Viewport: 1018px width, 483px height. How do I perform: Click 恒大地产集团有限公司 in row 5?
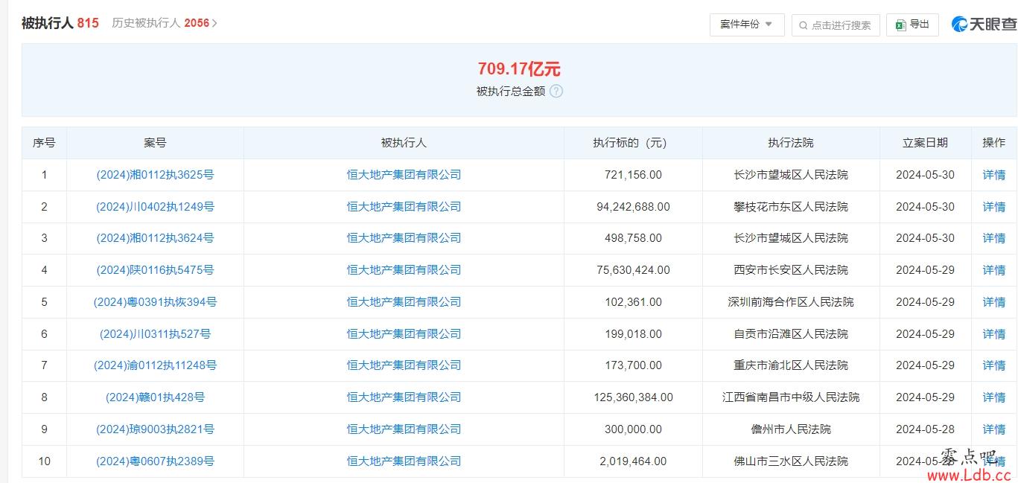404,302
